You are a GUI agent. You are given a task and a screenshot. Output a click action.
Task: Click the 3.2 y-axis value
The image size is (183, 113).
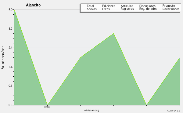point(10,29)
